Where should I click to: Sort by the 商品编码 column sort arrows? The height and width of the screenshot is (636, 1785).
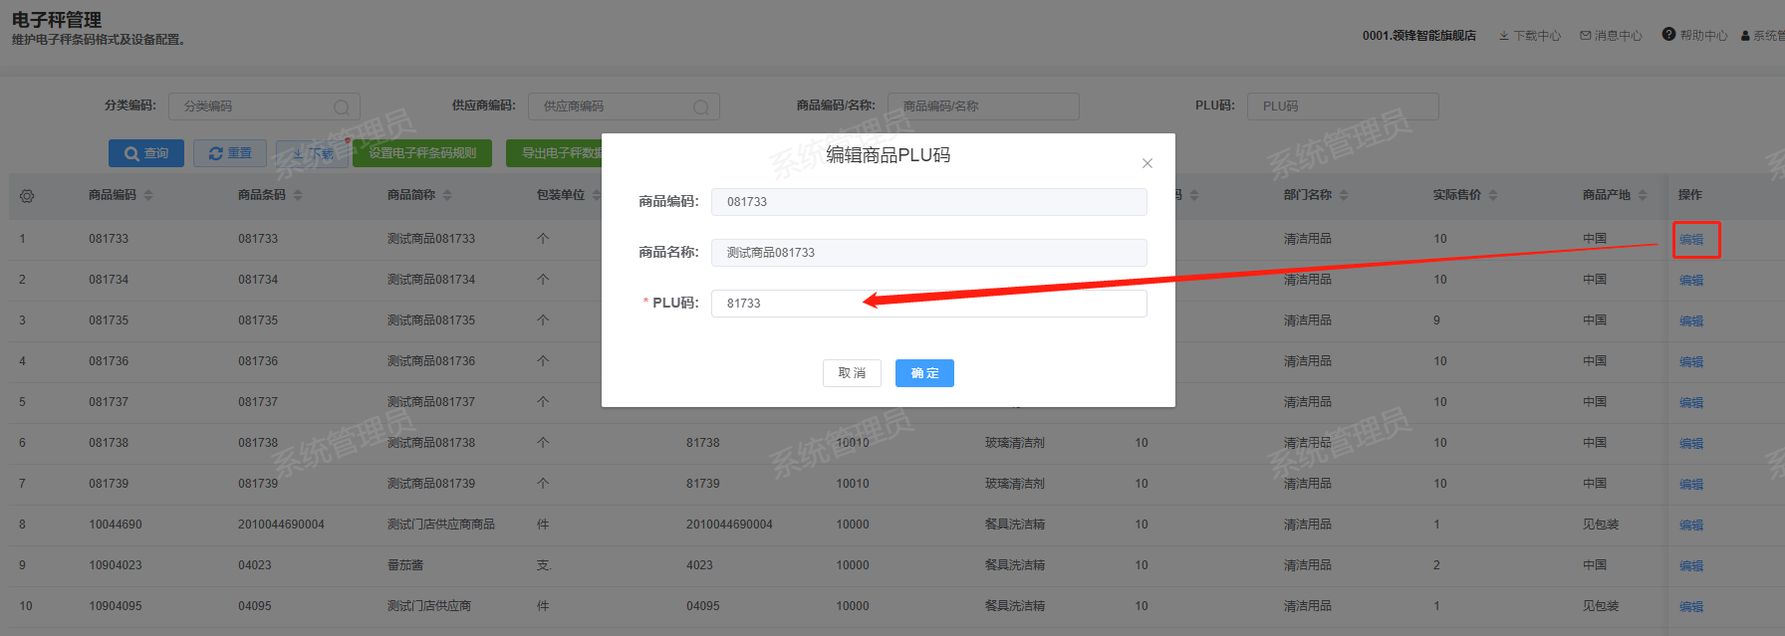[x=148, y=195]
